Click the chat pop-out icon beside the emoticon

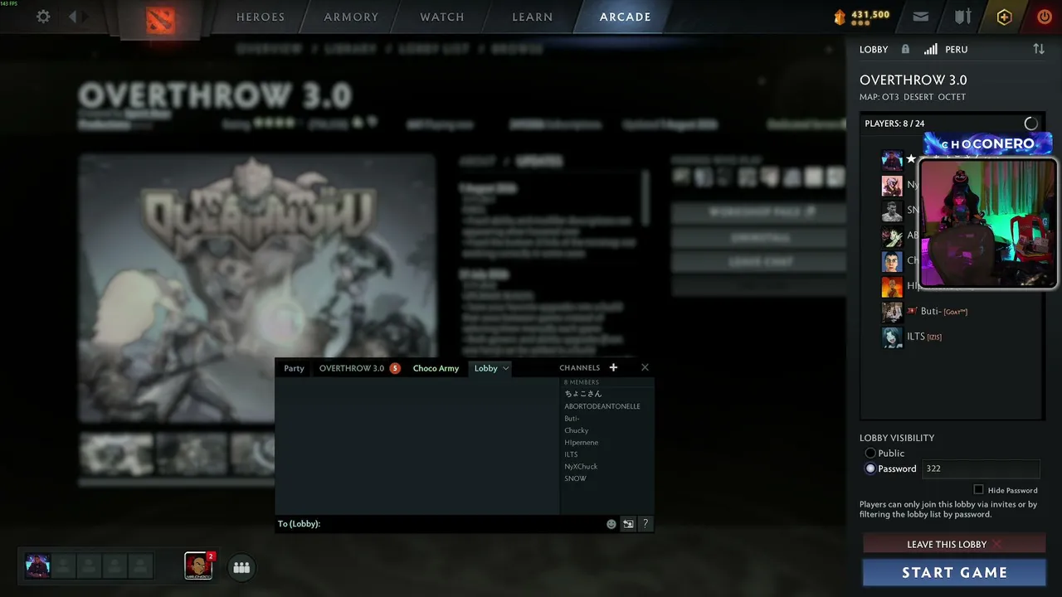(628, 524)
